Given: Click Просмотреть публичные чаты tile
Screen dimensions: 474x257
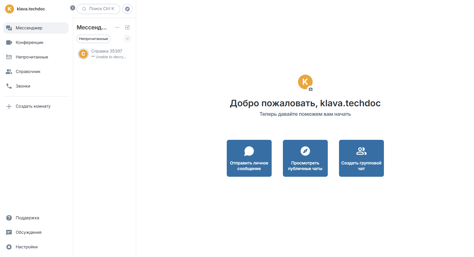Looking at the screenshot, I should coord(305,158).
